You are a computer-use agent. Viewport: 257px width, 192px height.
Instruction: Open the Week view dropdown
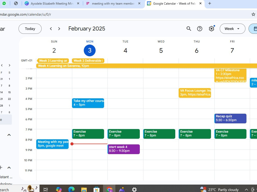click(232, 29)
